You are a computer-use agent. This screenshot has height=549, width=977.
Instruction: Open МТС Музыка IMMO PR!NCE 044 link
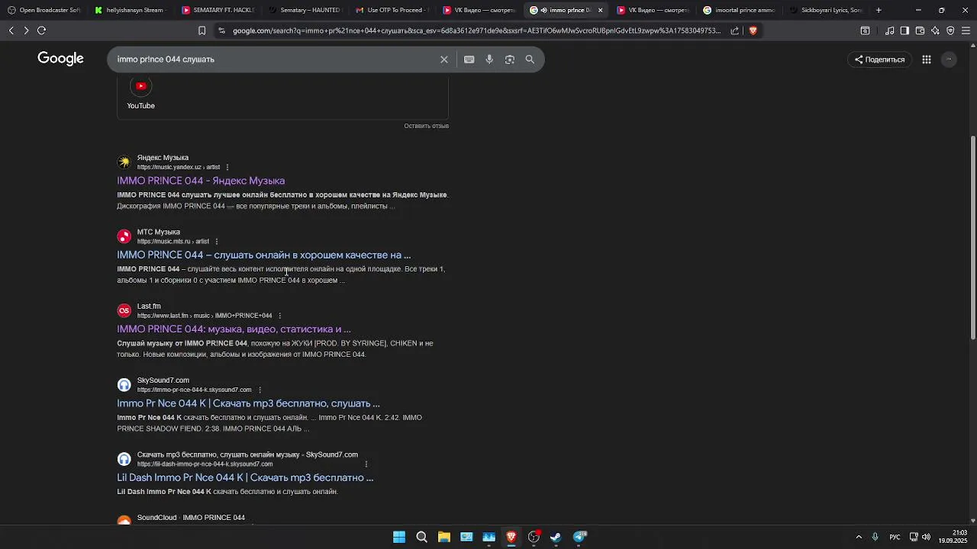click(263, 255)
